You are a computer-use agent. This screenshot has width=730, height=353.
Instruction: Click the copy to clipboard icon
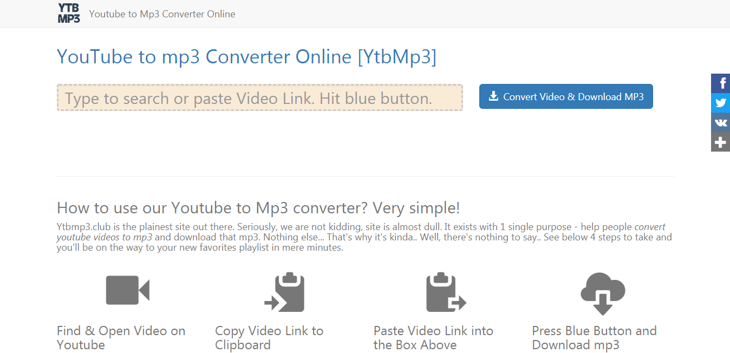(284, 292)
